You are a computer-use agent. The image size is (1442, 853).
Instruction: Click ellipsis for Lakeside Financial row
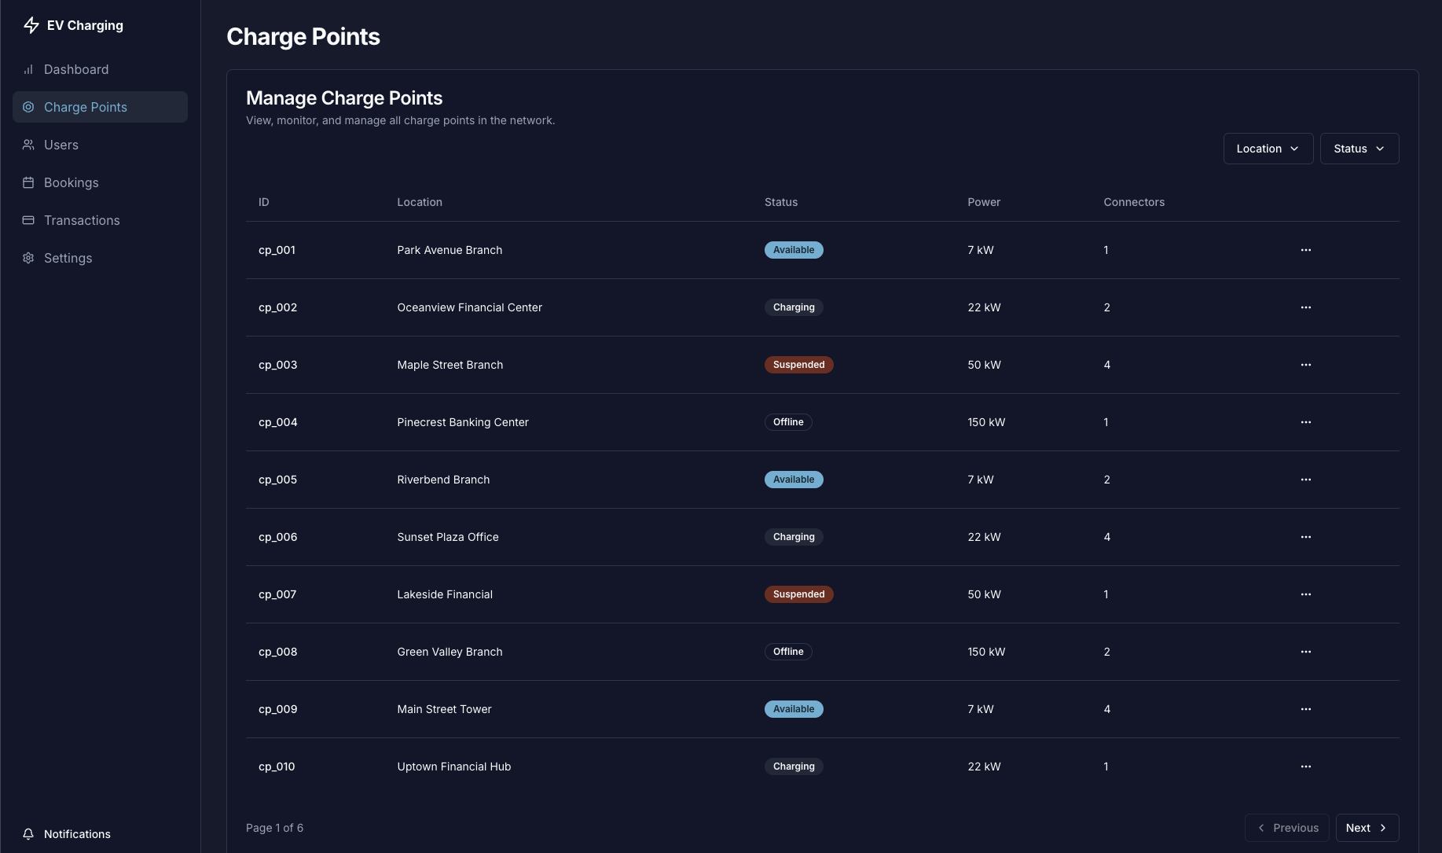click(x=1305, y=594)
